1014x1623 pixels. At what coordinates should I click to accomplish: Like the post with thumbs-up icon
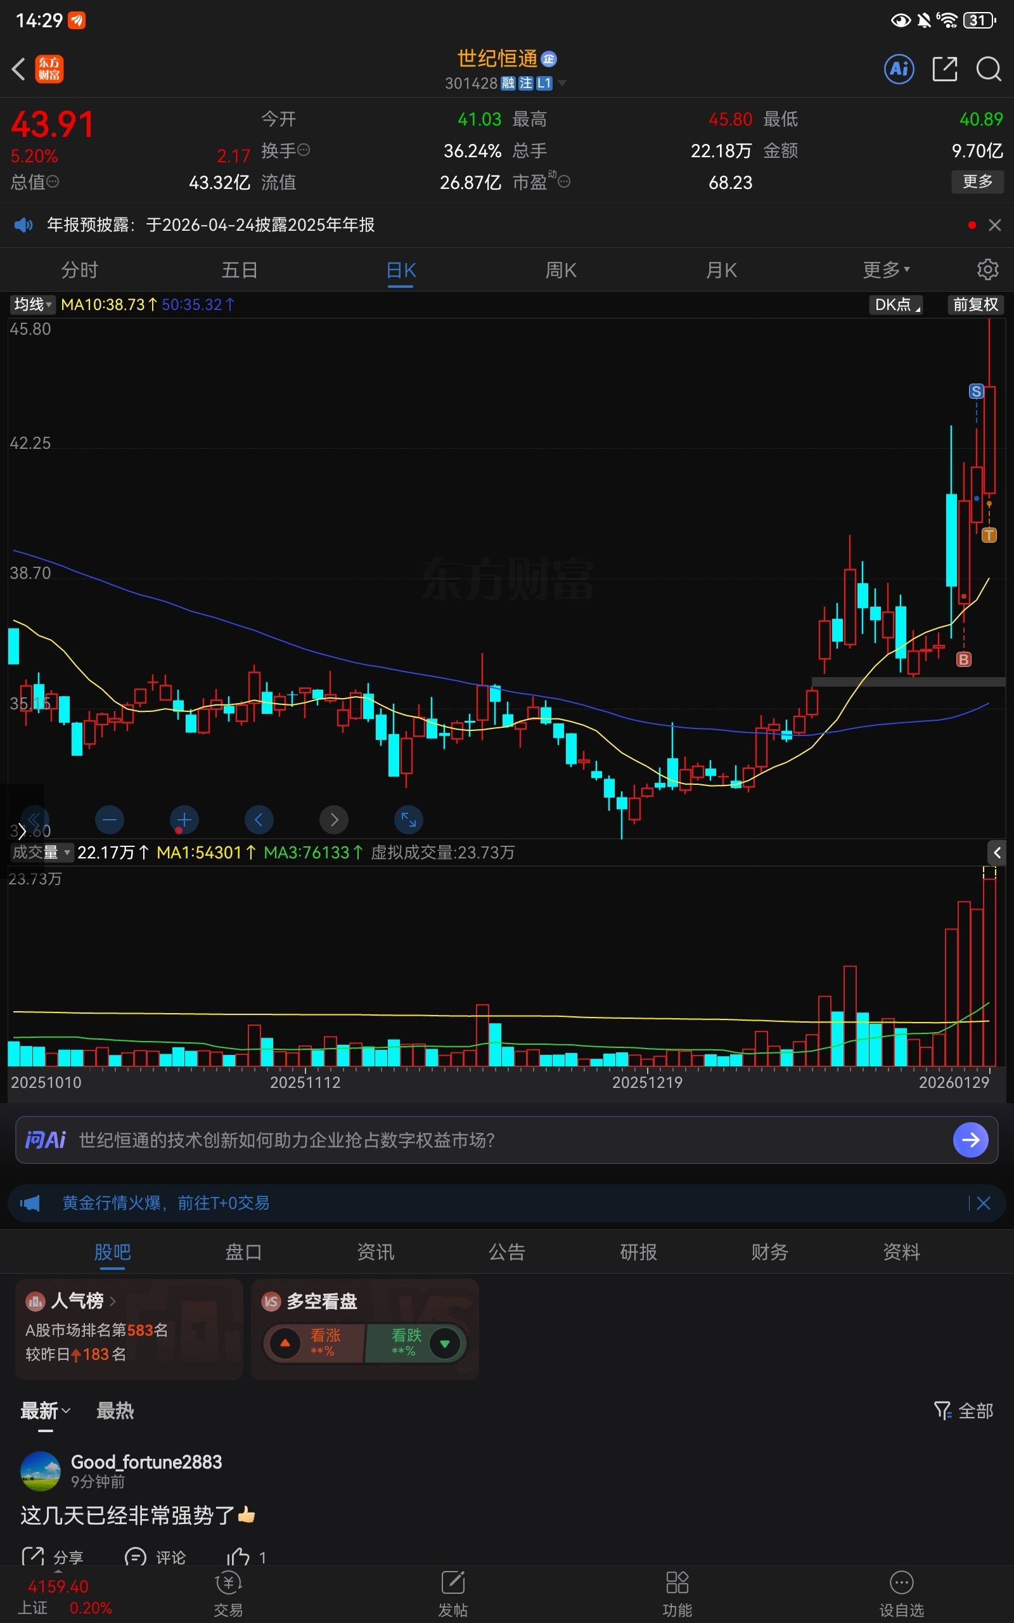tap(238, 1557)
